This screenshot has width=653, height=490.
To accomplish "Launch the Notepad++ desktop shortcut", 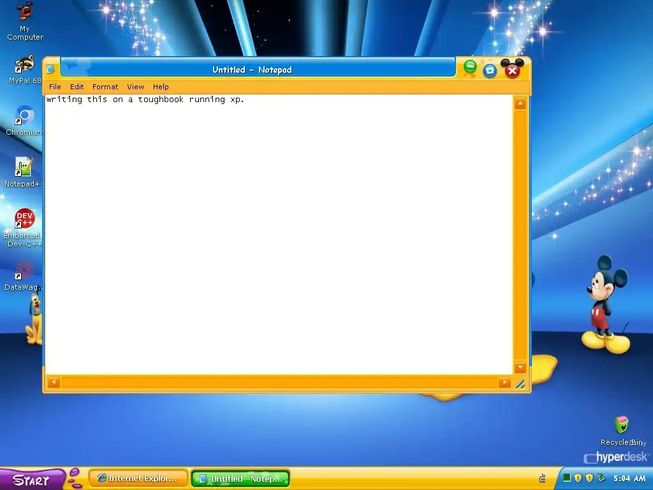I will 24,172.
